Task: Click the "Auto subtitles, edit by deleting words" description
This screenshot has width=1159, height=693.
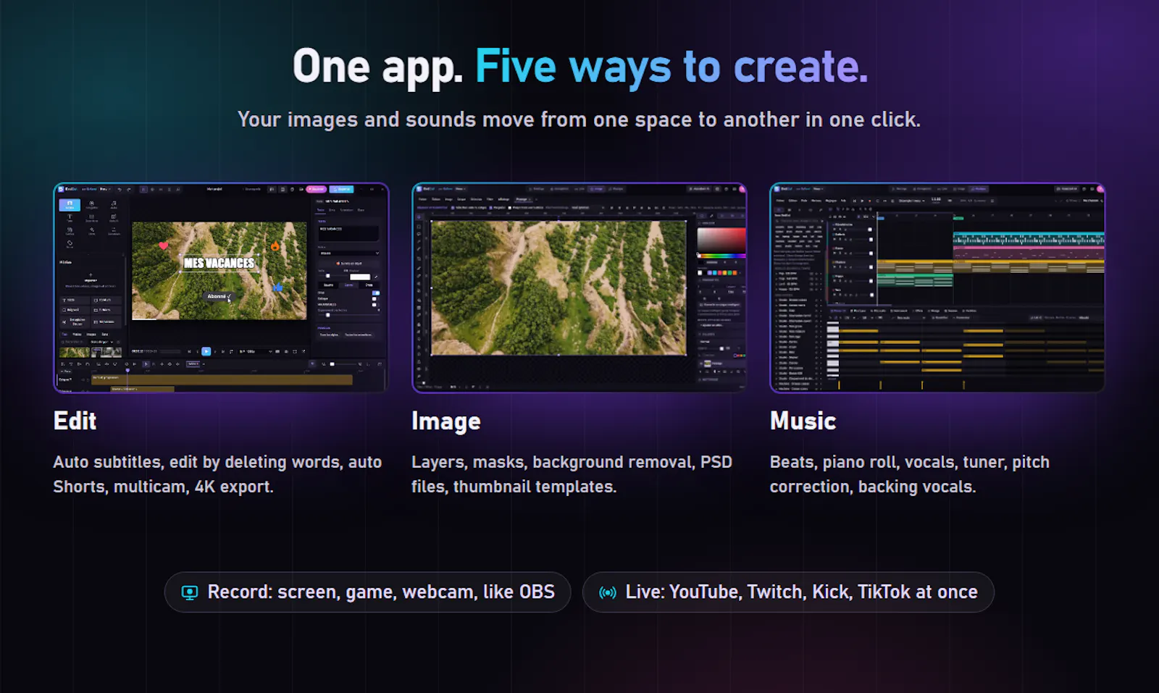Action: [x=217, y=474]
